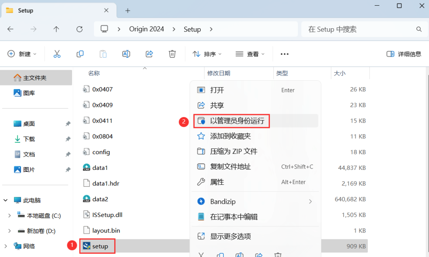Open the three-dot more options menu
This screenshot has width=429, height=257.
285,54
